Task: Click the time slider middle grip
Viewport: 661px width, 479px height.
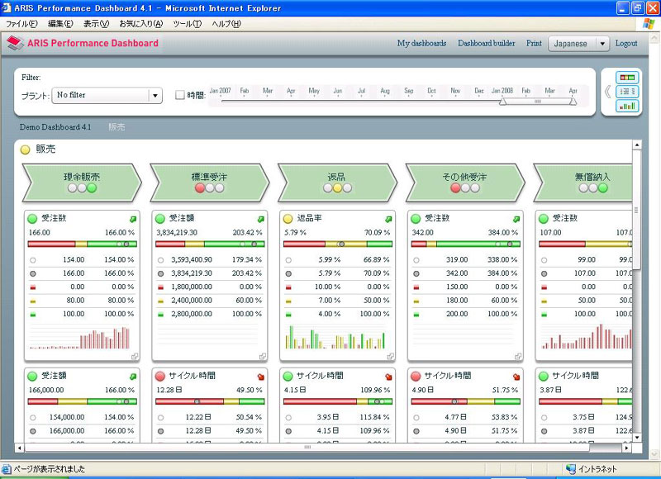Action: coord(538,102)
